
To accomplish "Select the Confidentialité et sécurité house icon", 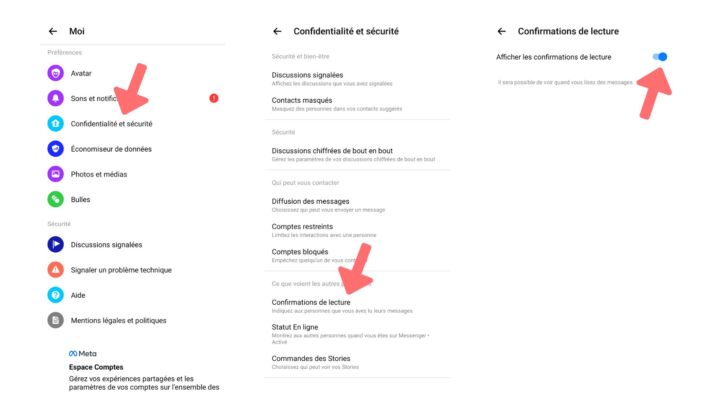I will [x=55, y=124].
